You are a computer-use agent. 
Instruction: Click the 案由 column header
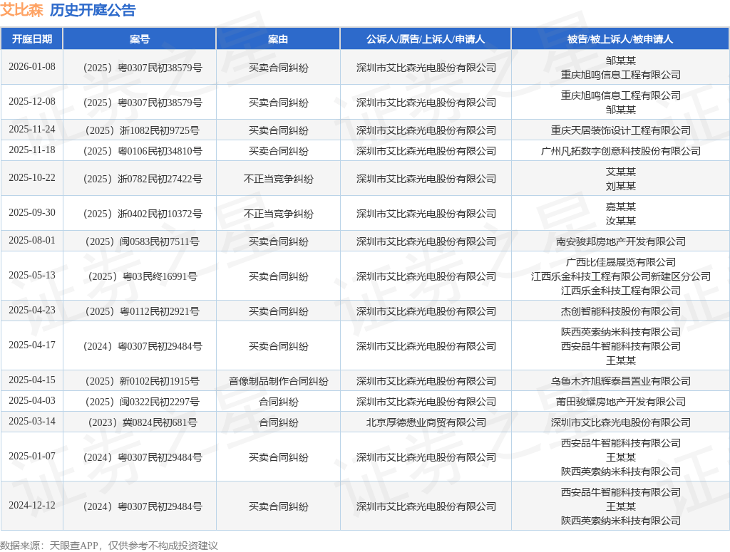point(278,39)
